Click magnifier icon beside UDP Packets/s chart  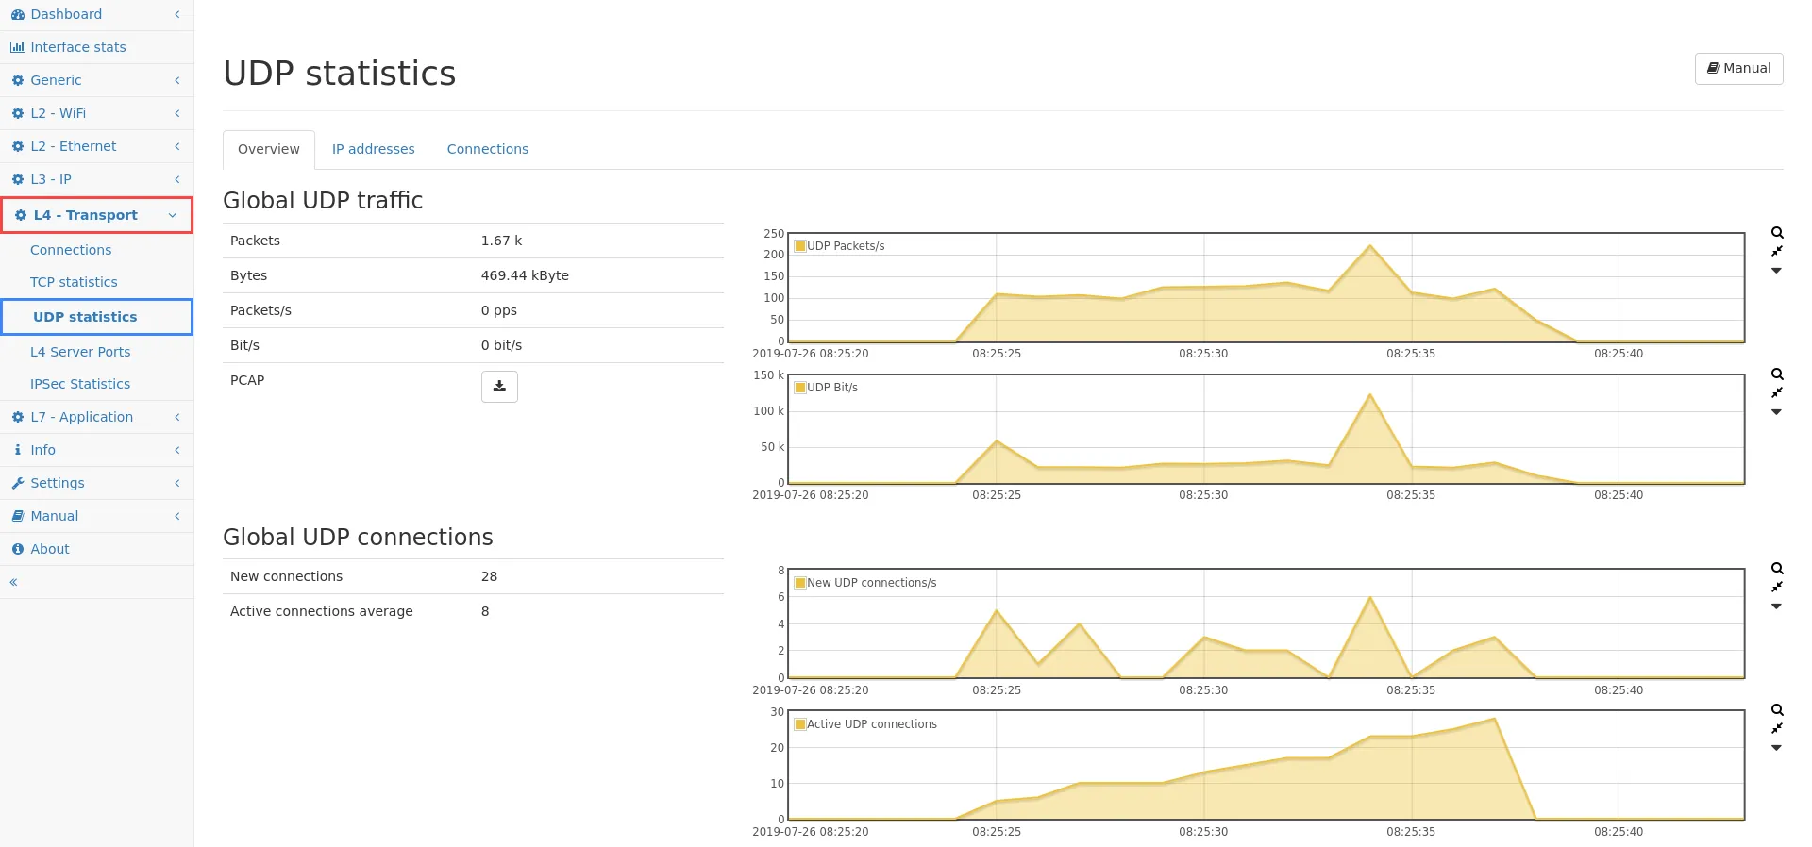coord(1777,233)
